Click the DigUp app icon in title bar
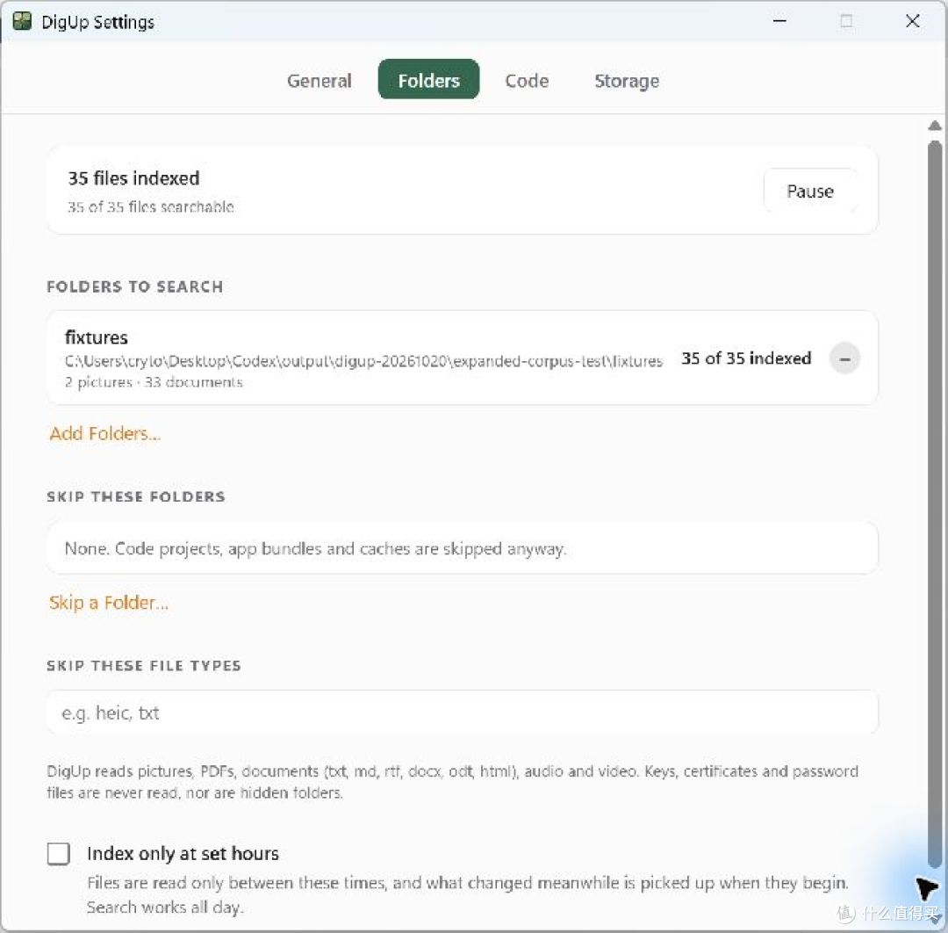Screen dimensions: 948x933 (x=22, y=21)
